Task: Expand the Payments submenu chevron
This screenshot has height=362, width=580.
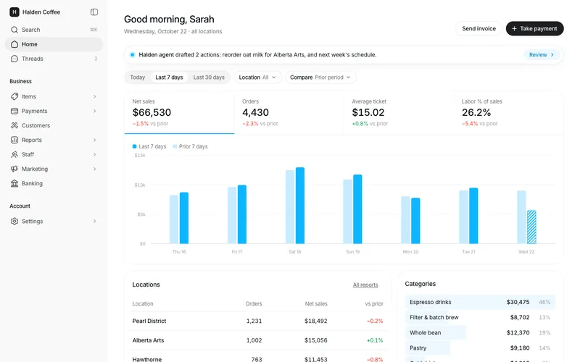Action: [95, 111]
